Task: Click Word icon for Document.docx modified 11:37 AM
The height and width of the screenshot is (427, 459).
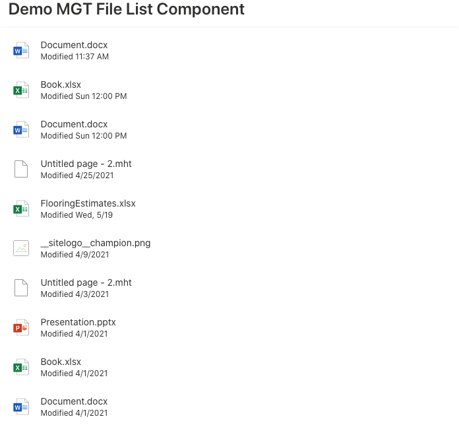Action: [21, 51]
